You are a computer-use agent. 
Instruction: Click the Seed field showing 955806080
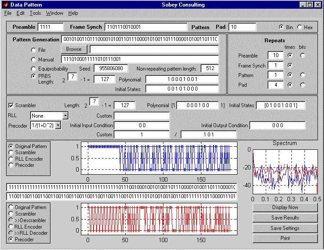click(111, 68)
